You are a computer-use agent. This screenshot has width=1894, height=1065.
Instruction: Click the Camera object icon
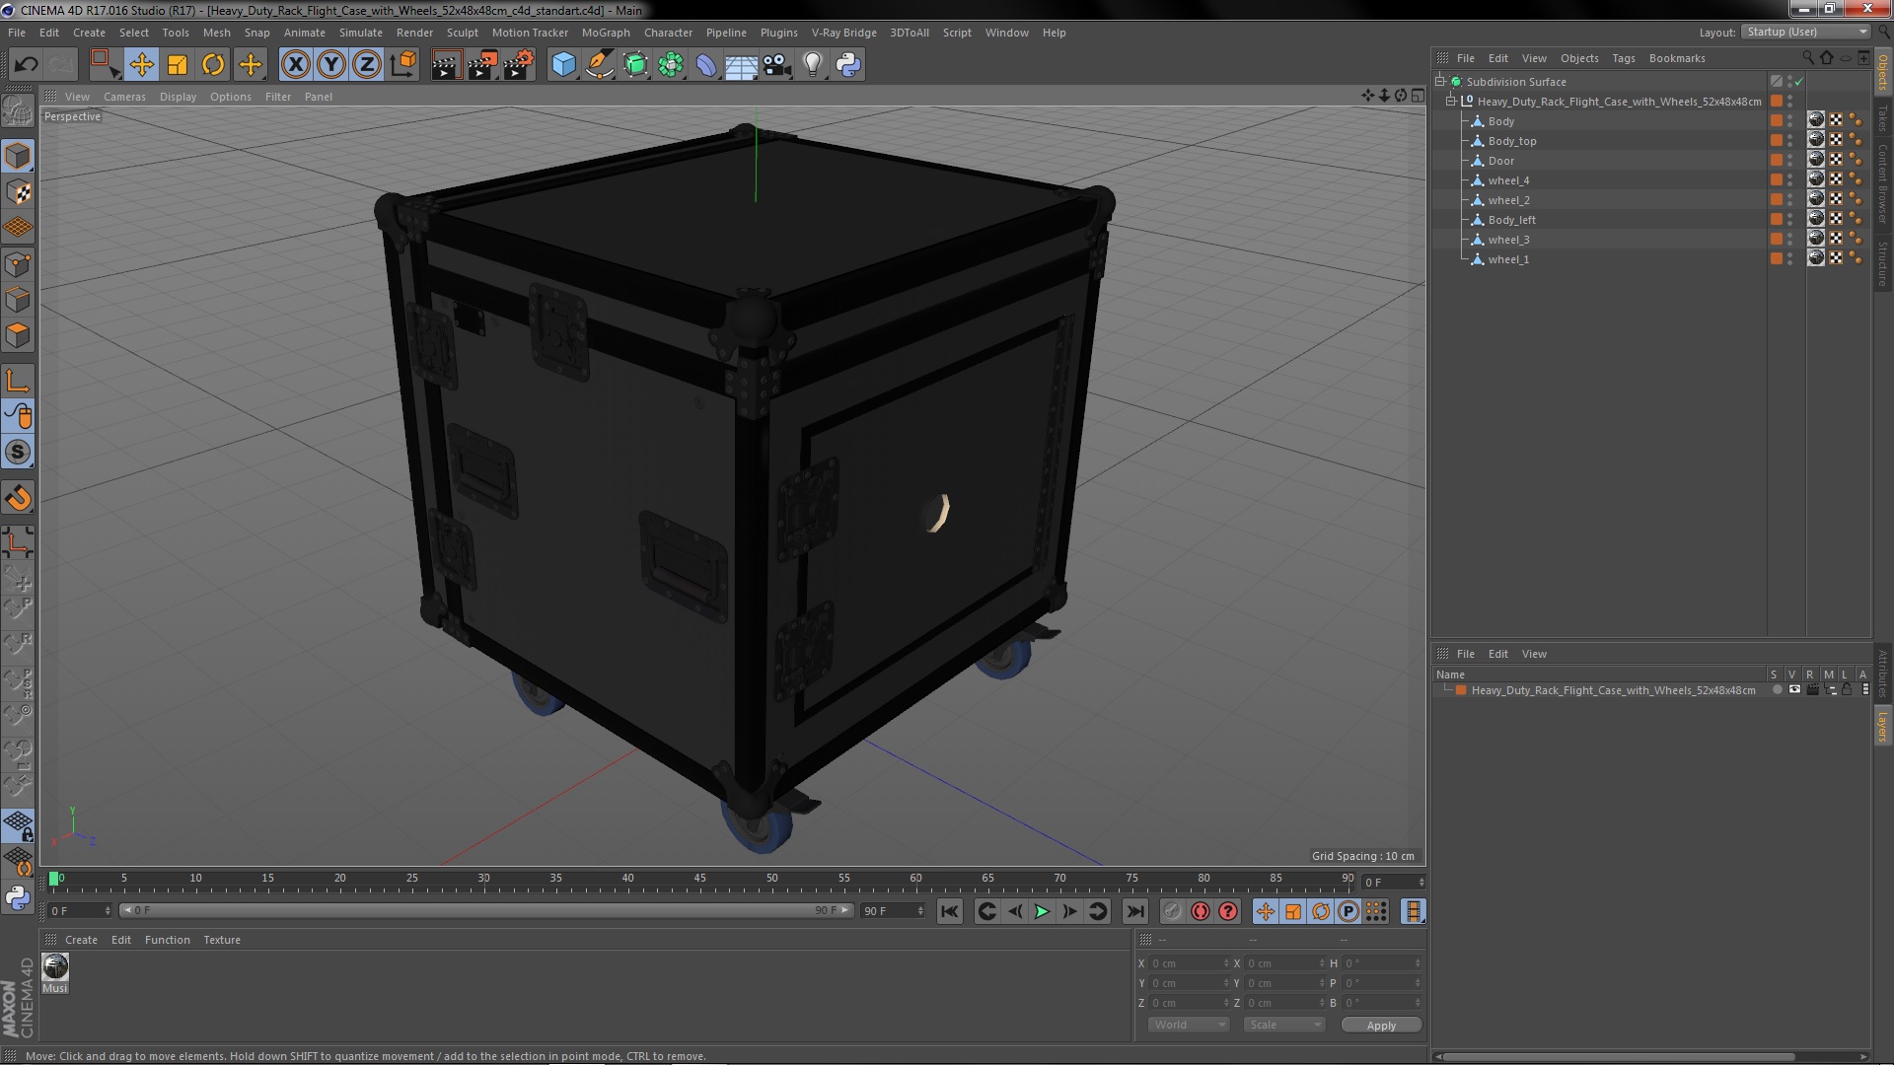(x=776, y=65)
